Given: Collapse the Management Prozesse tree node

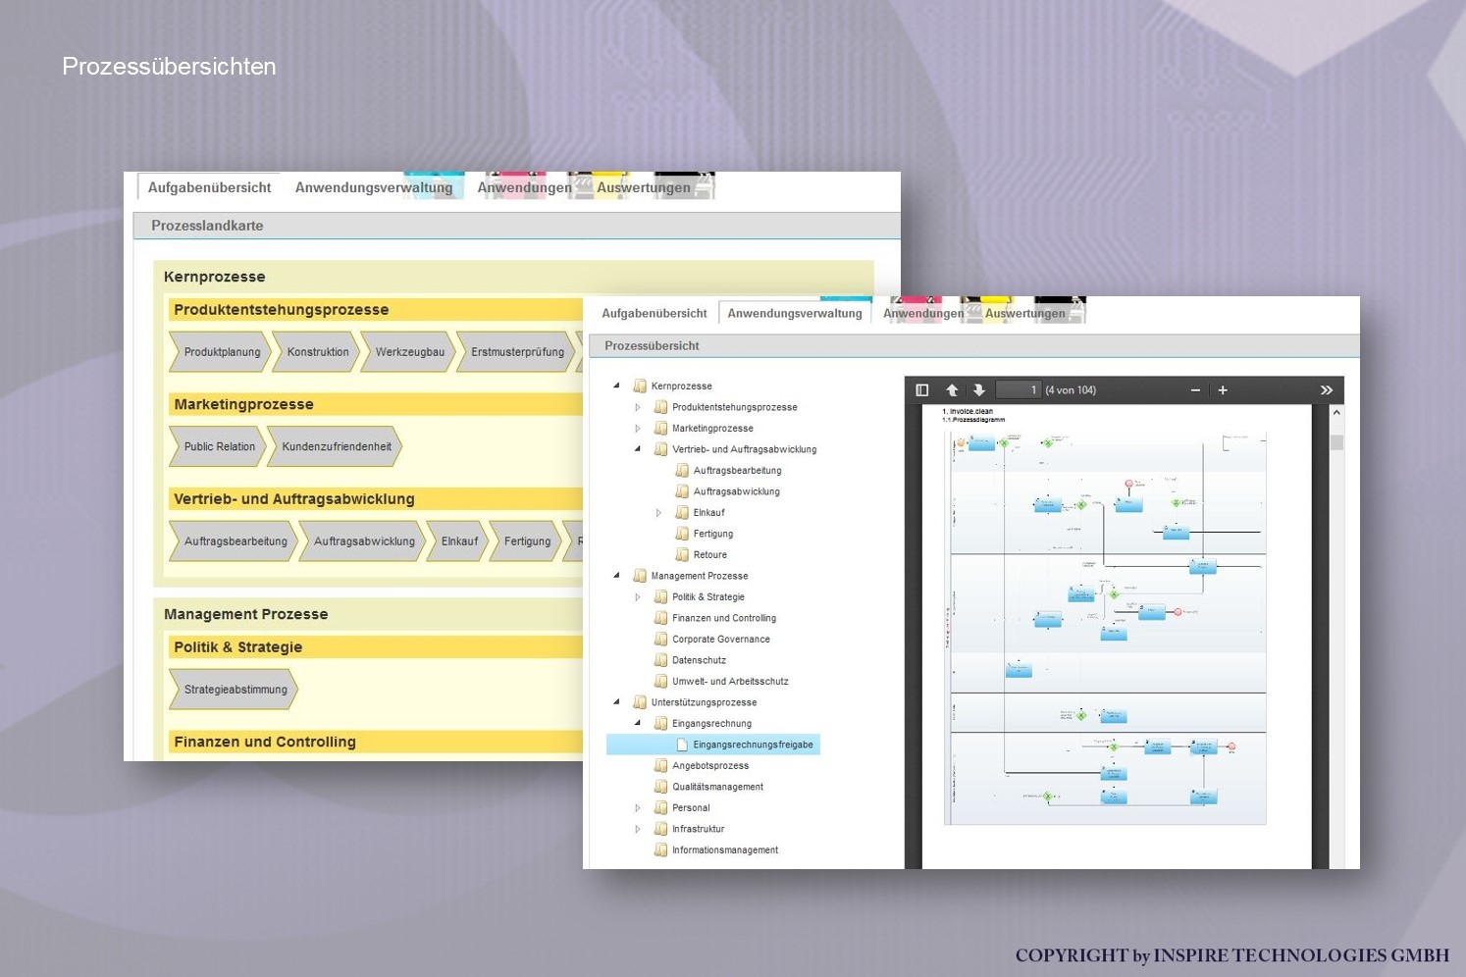Looking at the screenshot, I should 616,576.
